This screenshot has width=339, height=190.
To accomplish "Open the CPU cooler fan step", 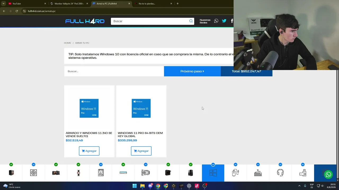I will (33, 173).
